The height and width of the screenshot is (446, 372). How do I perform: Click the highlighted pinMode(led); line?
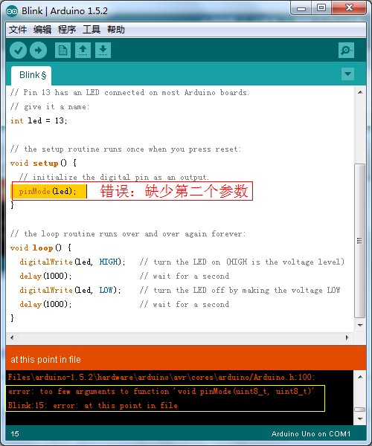tap(48, 192)
